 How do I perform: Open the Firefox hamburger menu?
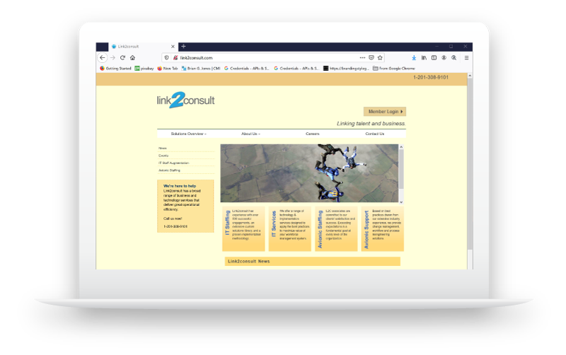466,57
